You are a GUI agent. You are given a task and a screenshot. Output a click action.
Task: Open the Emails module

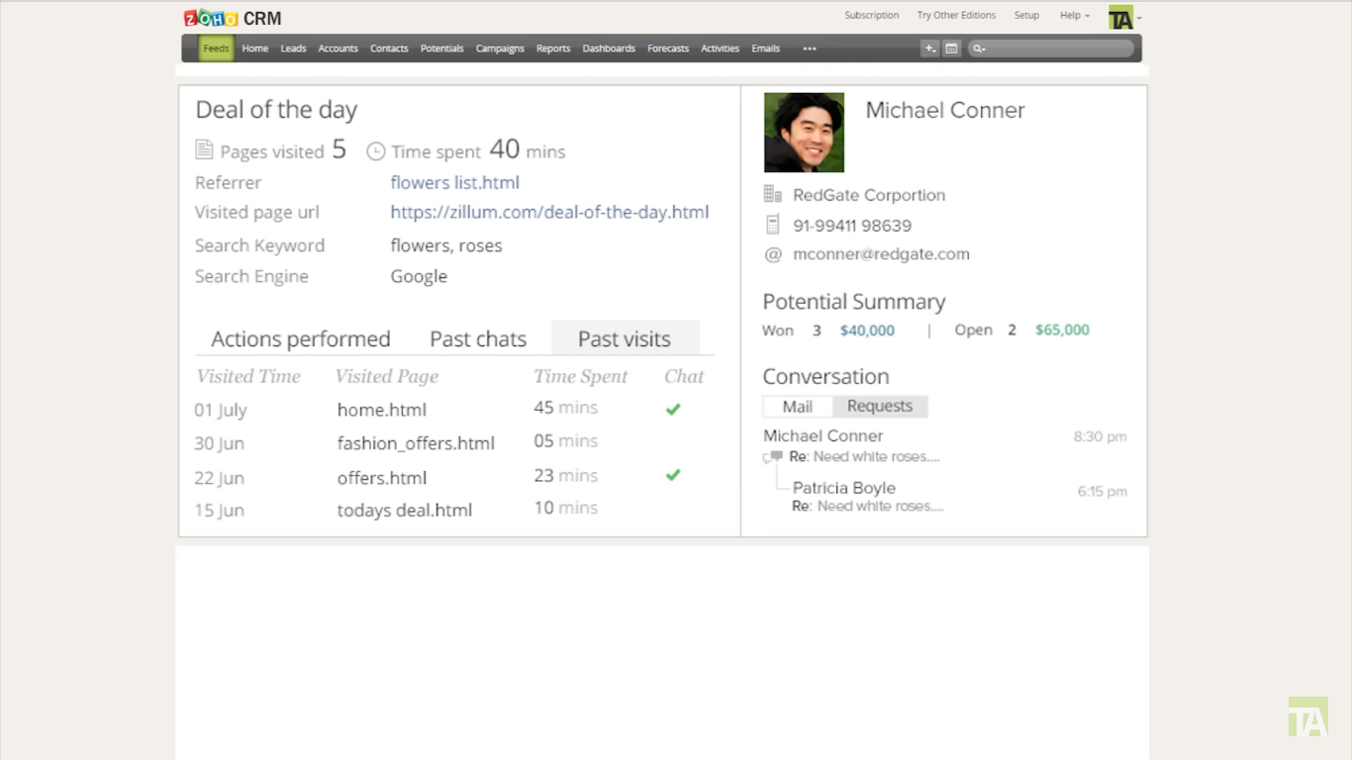(765, 48)
